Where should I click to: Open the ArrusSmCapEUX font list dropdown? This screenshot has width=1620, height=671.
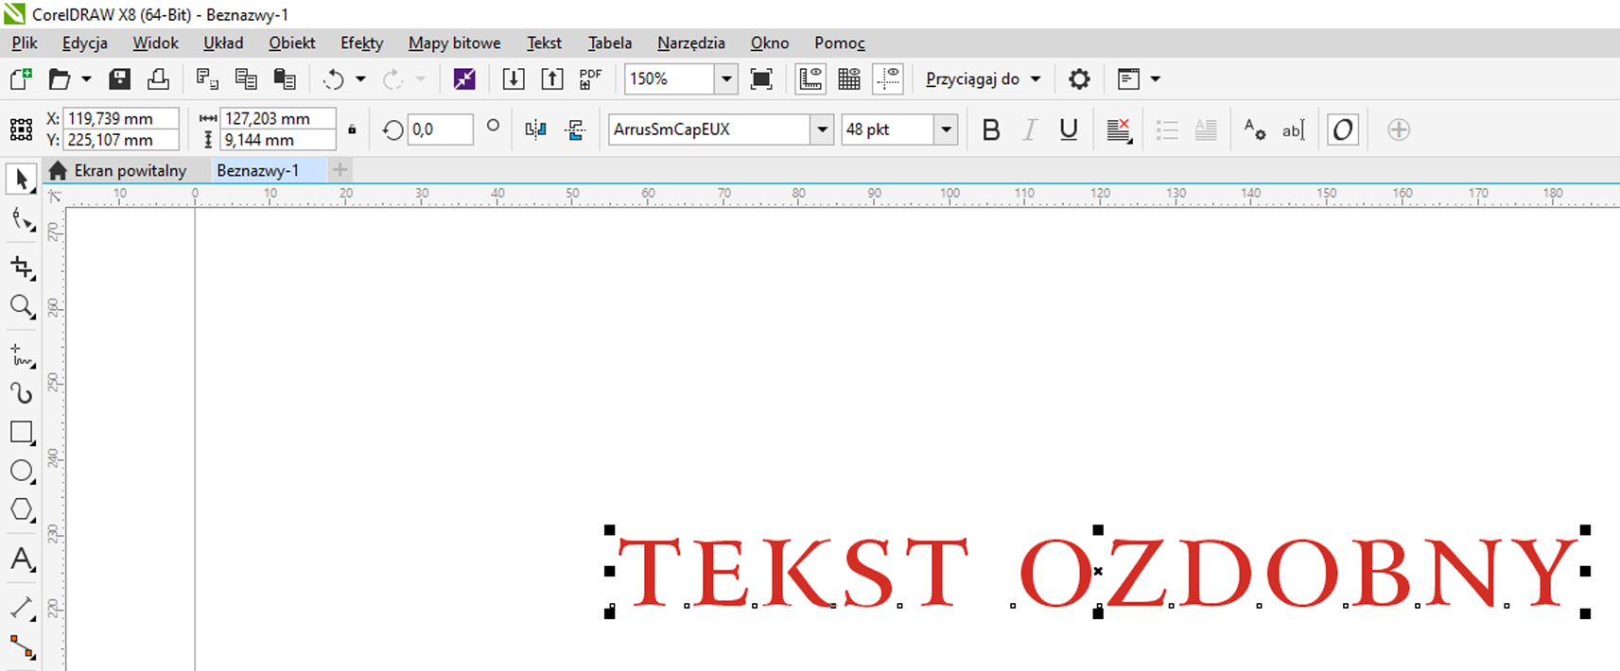coord(822,129)
